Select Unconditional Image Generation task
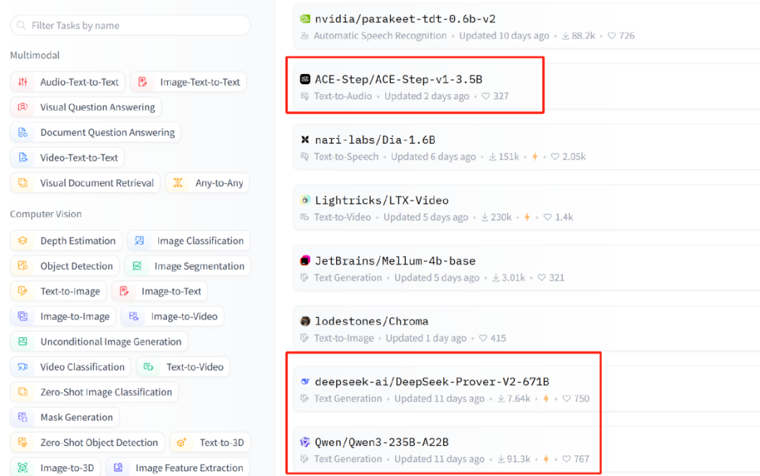 tap(99, 342)
